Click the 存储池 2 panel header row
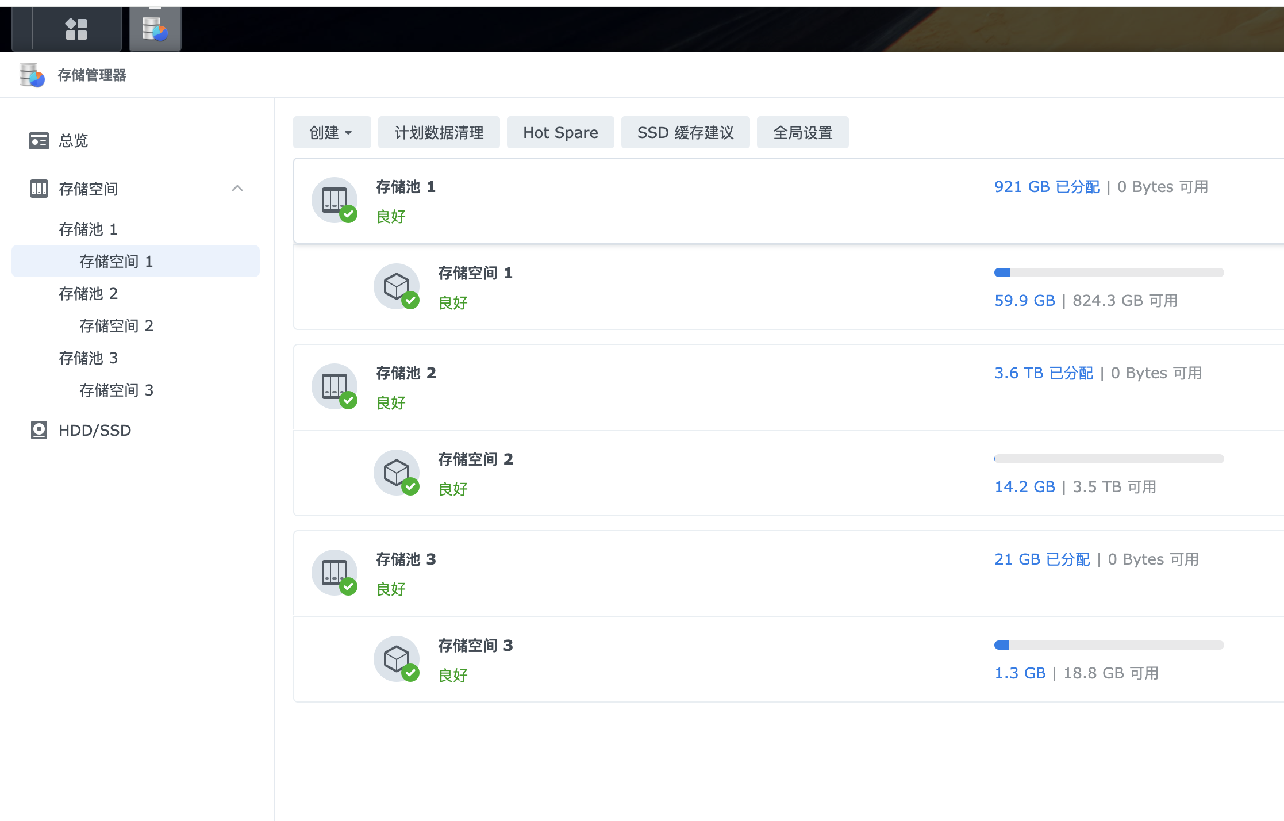The width and height of the screenshot is (1284, 821). tap(690, 388)
